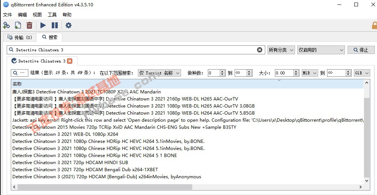Click the orange lock icon
Screen dimensions: 377x195
point(374,25)
